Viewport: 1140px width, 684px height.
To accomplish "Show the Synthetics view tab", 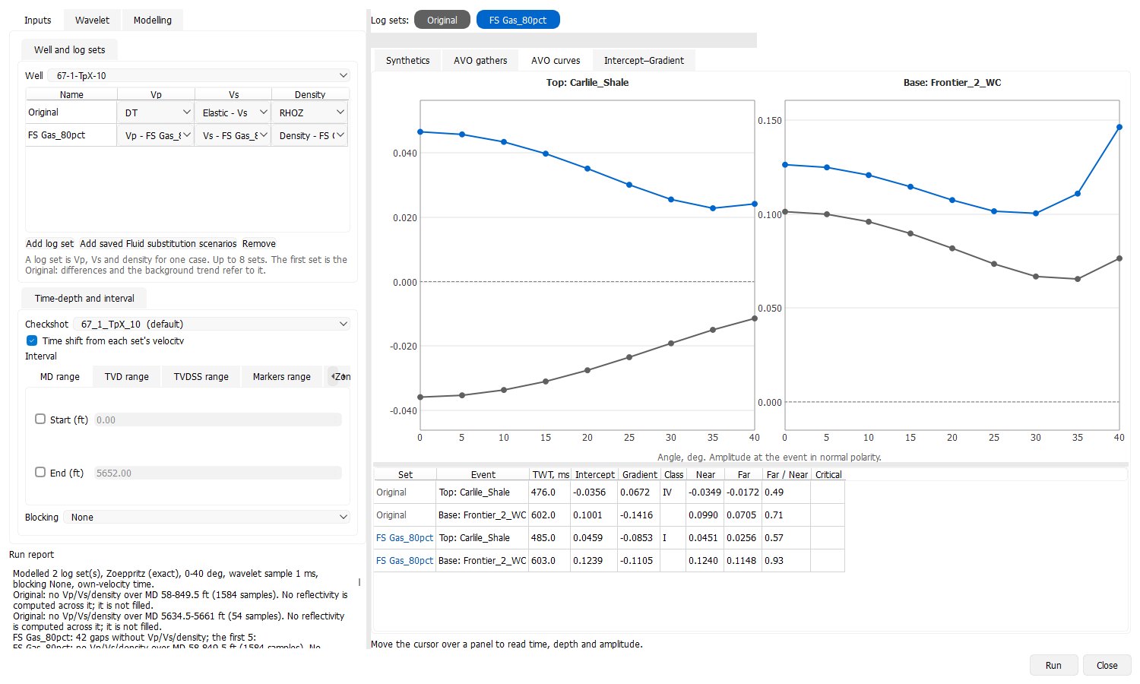I will pos(407,60).
